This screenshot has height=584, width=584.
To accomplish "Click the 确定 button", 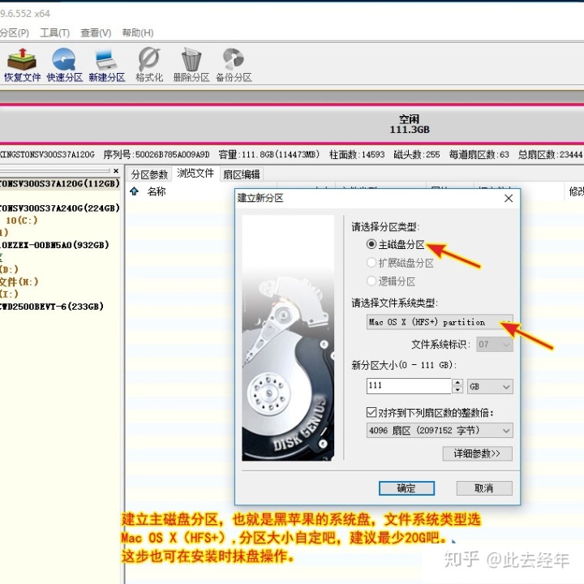I will 406,488.
